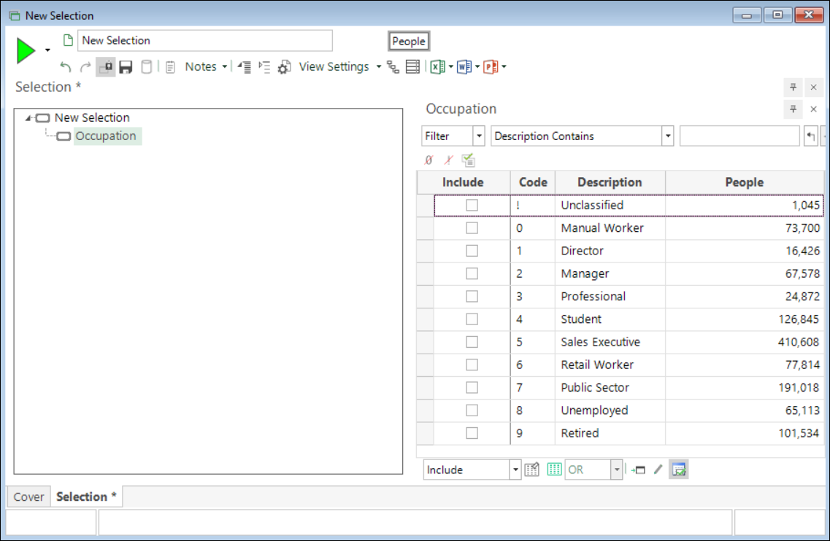Click the Undo arrow in toolbar
Image resolution: width=830 pixels, height=541 pixels.
click(66, 67)
